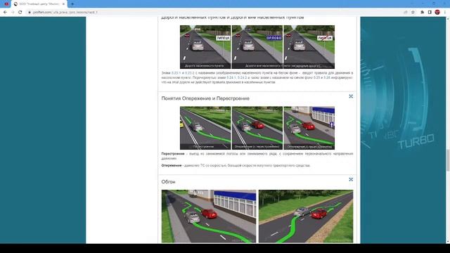The image size is (450, 253).
Task: Open the 5.24.2 sign link
Action: click(x=243, y=78)
